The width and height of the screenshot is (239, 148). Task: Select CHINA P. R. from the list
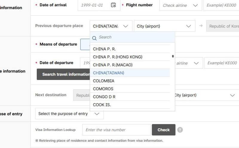pyautogui.click(x=104, y=49)
